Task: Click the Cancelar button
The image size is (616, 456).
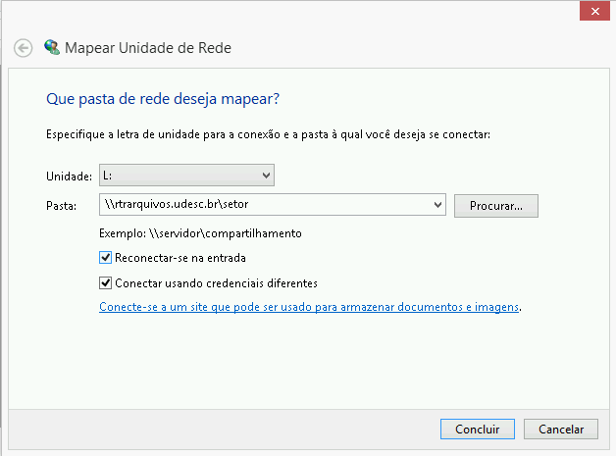Action: [x=560, y=430]
